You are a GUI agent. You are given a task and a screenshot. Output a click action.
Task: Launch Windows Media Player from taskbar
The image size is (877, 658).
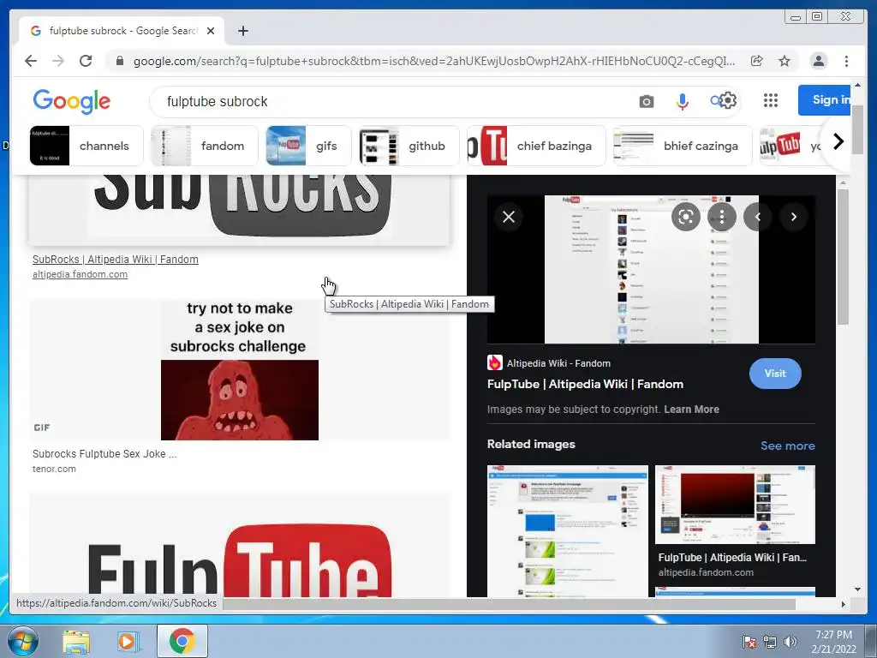coord(128,641)
